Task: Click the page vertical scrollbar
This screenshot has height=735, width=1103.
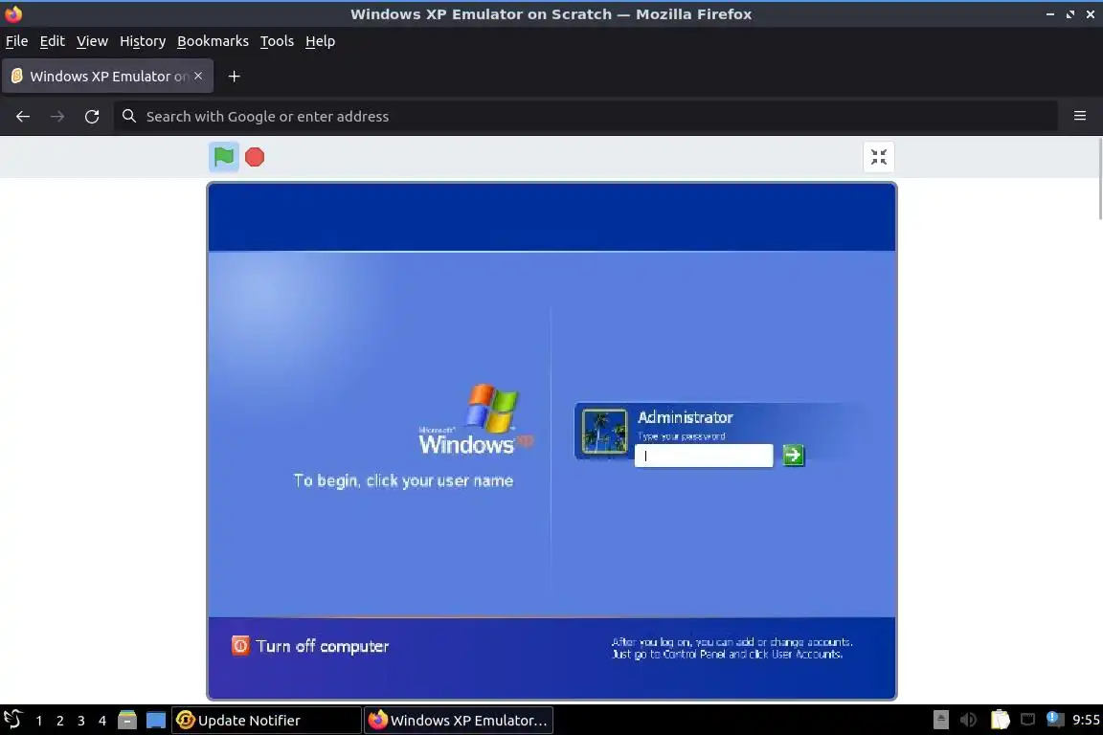Action: click(1099, 179)
